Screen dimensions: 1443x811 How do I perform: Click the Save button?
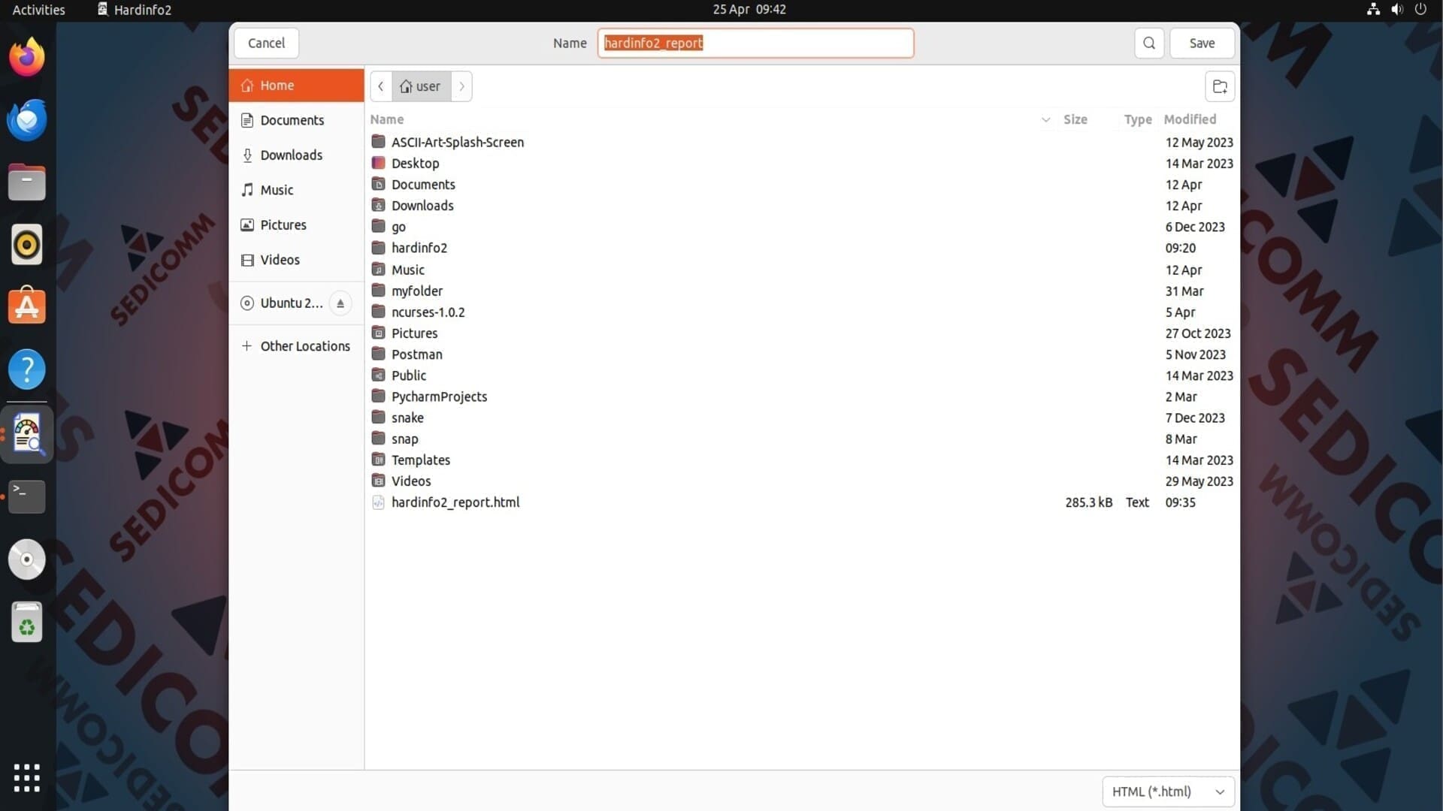(x=1201, y=43)
